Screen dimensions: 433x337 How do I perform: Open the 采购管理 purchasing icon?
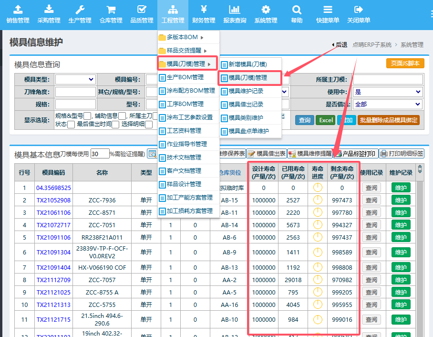[x=49, y=10]
